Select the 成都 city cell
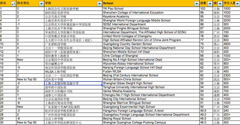The height and width of the screenshot is (125, 240). pyautogui.click(x=218, y=95)
